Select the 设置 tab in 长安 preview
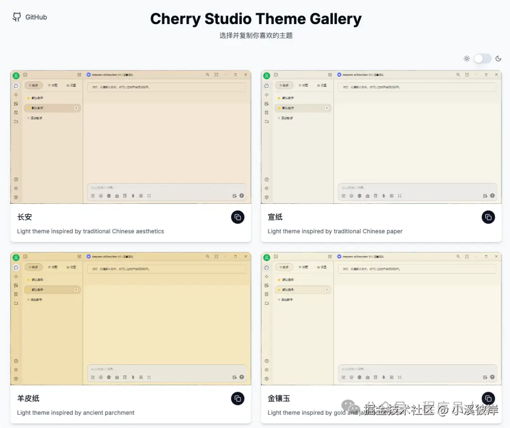The image size is (510, 428). (x=71, y=85)
